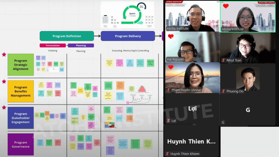Click the 'Phuong Do' name label

235,91
